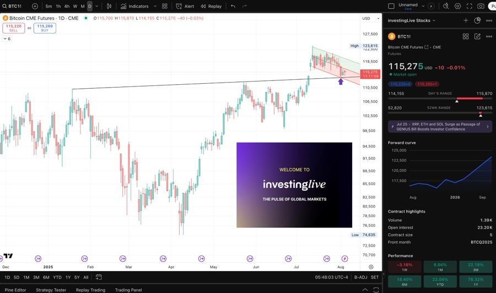Add symbol to watchlist with plus icon

[x=466, y=20]
